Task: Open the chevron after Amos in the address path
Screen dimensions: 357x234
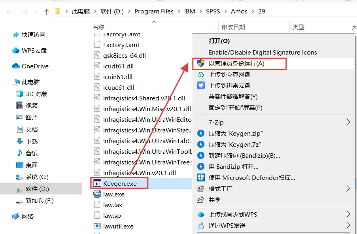Action: [253, 11]
